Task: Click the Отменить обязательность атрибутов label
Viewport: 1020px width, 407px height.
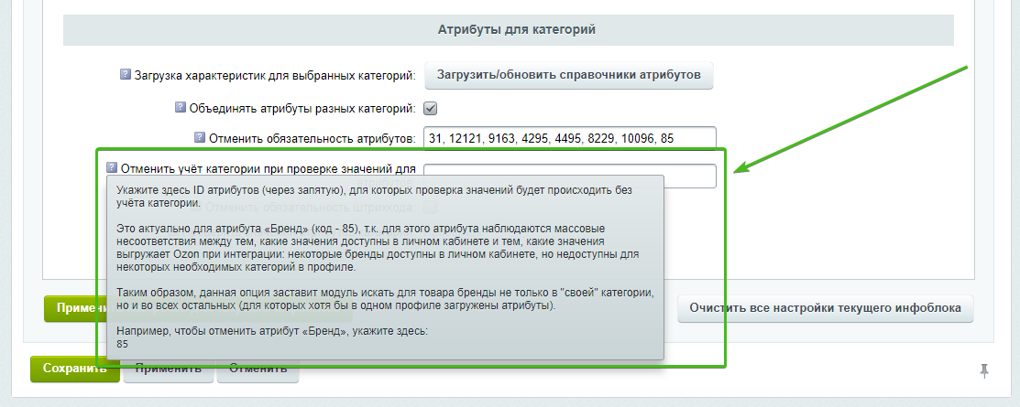Action: click(312, 138)
